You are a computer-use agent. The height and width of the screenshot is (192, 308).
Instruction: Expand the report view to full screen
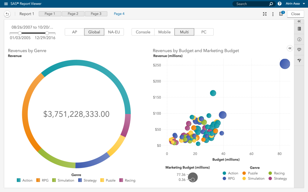click(x=264, y=14)
